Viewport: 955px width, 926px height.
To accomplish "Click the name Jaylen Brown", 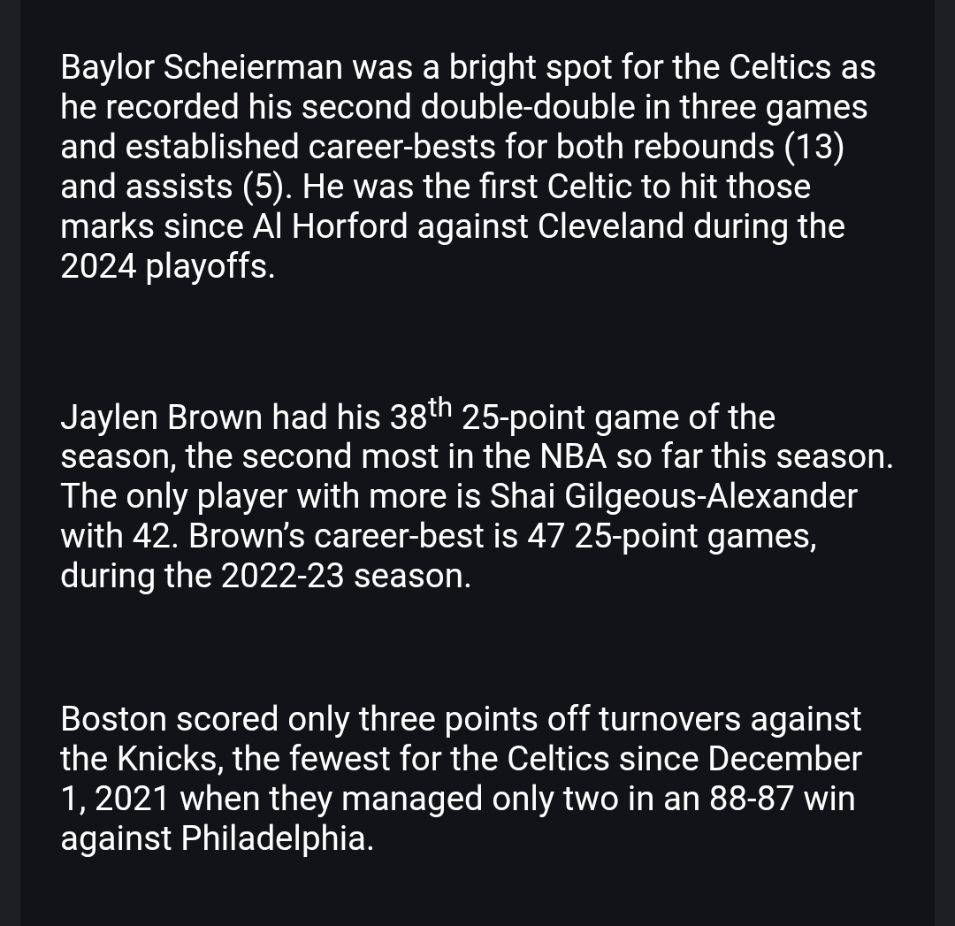I will (x=162, y=417).
